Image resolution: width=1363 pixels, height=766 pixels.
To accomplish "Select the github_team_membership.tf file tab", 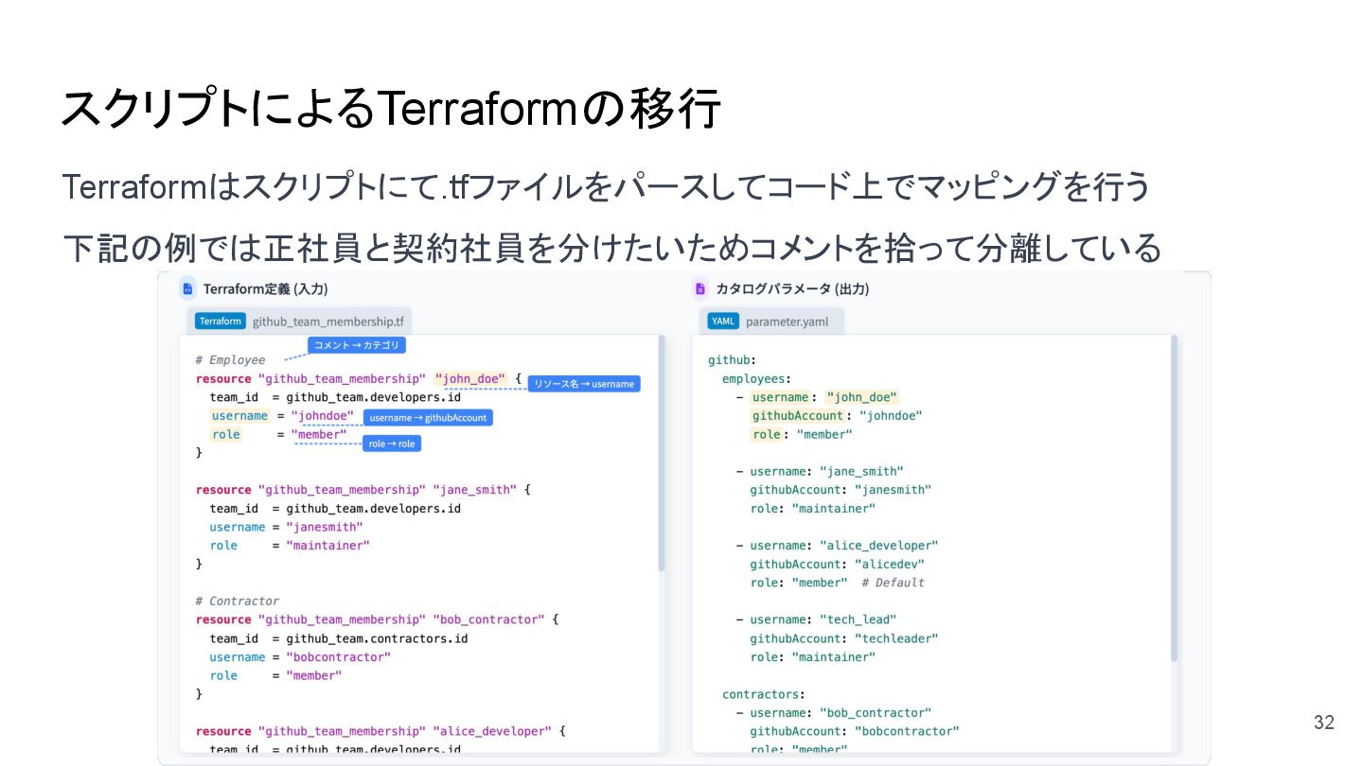I will pyautogui.click(x=301, y=321).
